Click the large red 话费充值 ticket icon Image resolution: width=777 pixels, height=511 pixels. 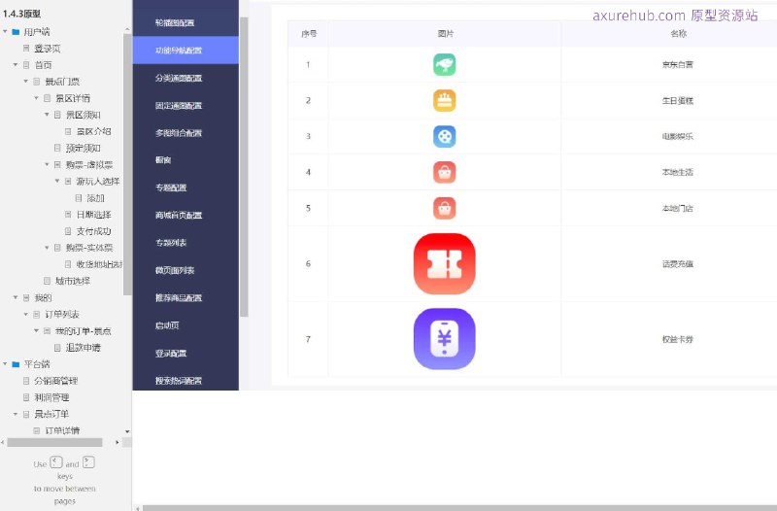click(x=445, y=263)
